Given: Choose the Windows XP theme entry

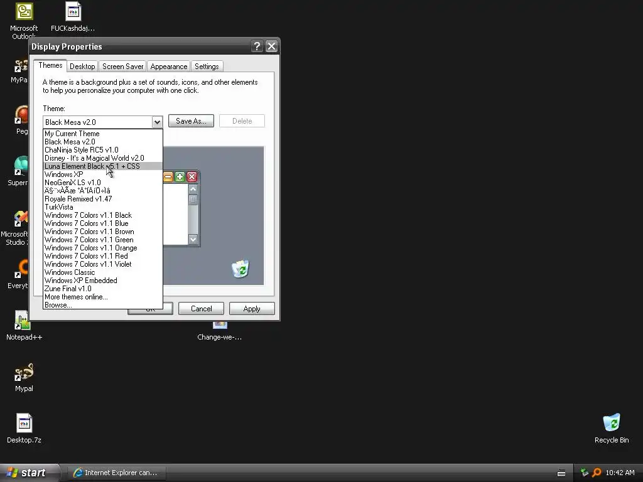Looking at the screenshot, I should point(103,174).
